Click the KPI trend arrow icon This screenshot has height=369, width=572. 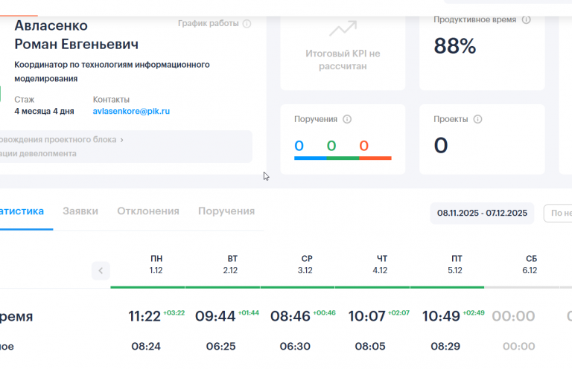pos(343,28)
